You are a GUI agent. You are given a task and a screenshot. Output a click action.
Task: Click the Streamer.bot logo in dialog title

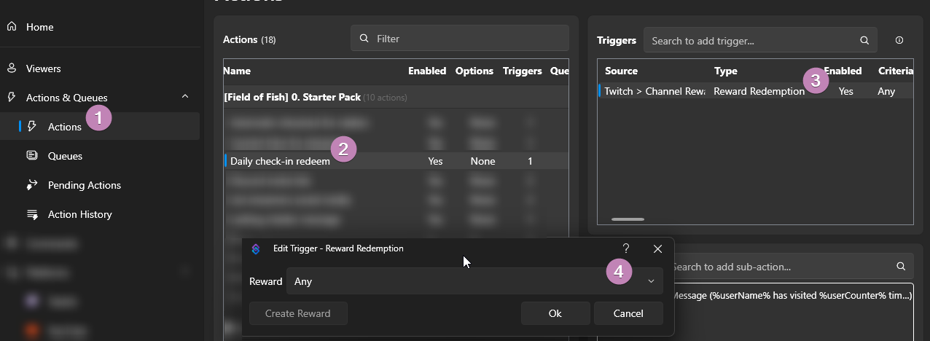(256, 248)
